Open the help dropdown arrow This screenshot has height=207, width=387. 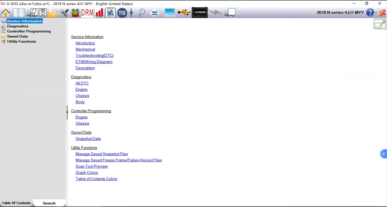376,13
